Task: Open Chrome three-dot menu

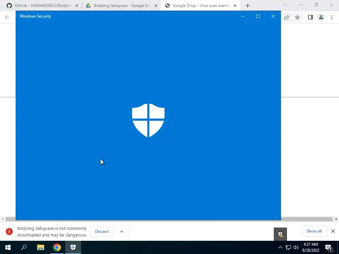Action: pos(332,17)
